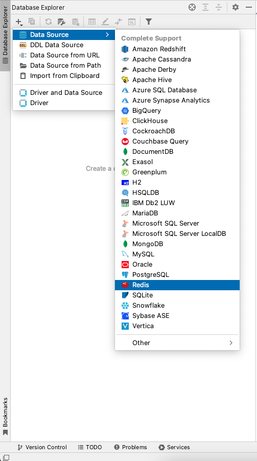Screen dimensions: 257x461
Task: Pick BigQuery from the data sources
Action: coord(177,111)
